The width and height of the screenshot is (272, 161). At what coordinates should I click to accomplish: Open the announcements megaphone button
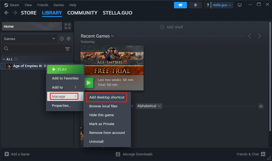click(x=180, y=5)
